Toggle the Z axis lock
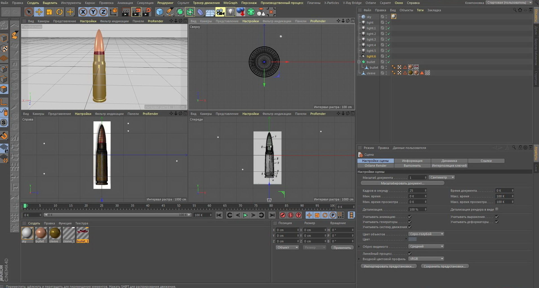 coord(103,12)
